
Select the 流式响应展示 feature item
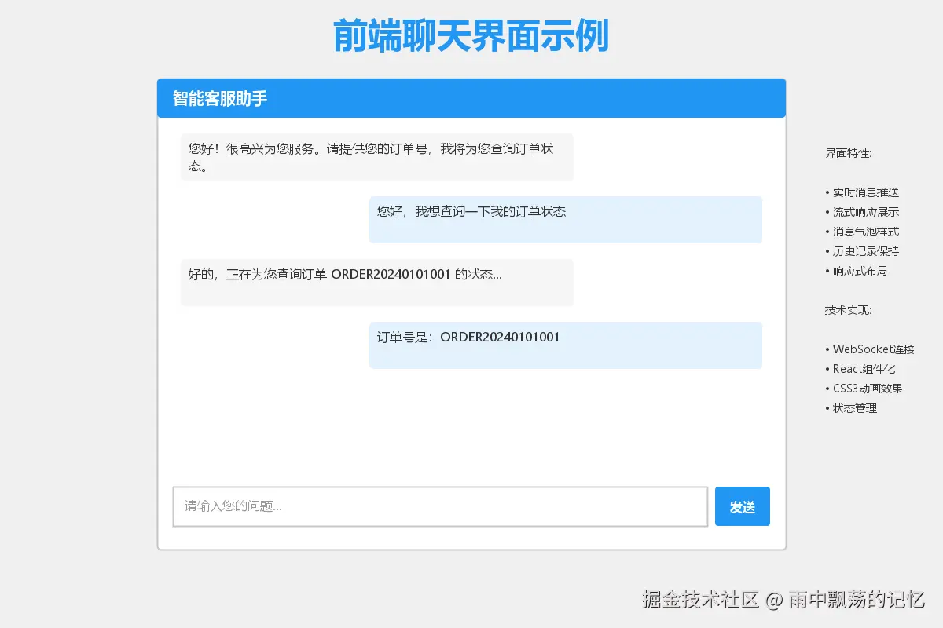862,212
